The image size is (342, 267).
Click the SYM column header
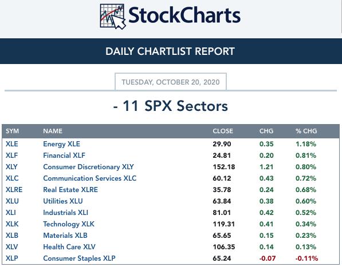point(12,131)
